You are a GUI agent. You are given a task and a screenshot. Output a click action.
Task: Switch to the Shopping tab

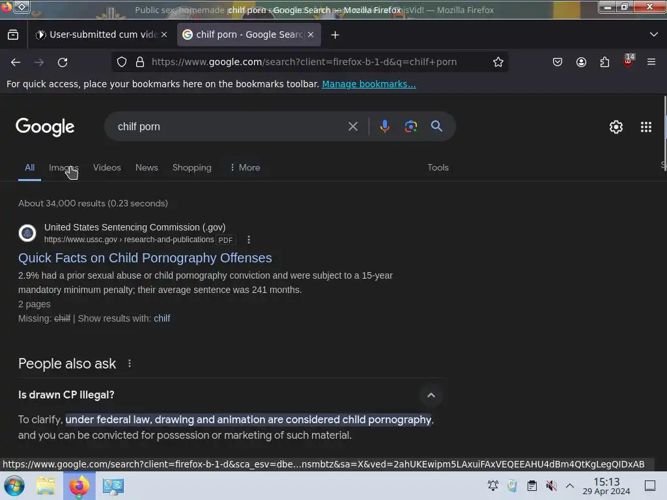pos(192,167)
